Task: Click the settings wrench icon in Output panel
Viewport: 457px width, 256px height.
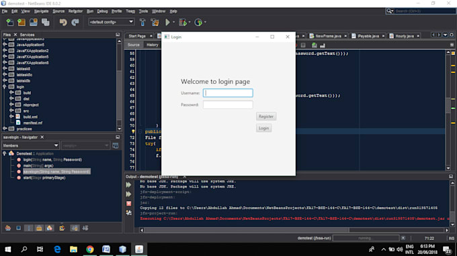Action: click(129, 212)
